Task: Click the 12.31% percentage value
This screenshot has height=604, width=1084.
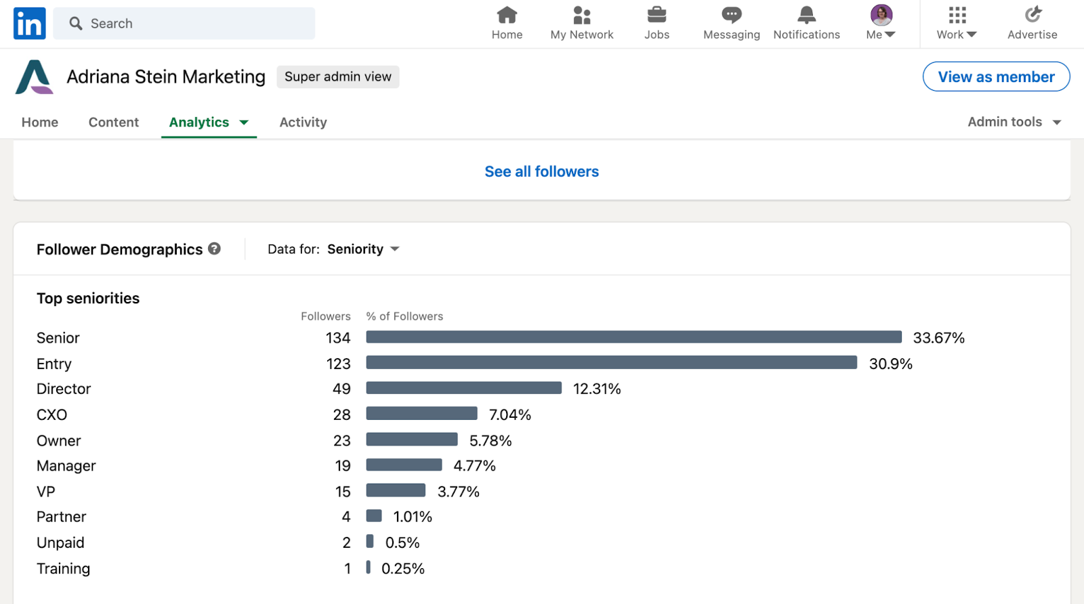Action: click(x=597, y=389)
